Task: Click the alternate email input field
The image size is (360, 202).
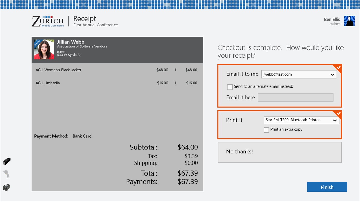Action: coord(295,97)
